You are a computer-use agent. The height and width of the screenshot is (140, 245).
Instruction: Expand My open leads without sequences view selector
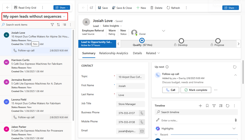[x=64, y=17]
